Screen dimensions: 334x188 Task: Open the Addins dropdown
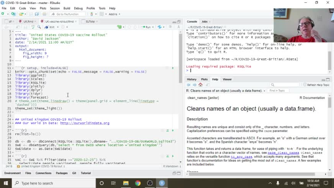114,14
